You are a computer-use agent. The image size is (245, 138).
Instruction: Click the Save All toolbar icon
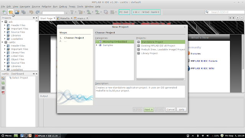[23, 12]
